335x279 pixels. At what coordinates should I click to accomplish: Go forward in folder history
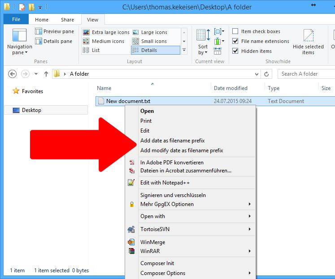point(25,74)
